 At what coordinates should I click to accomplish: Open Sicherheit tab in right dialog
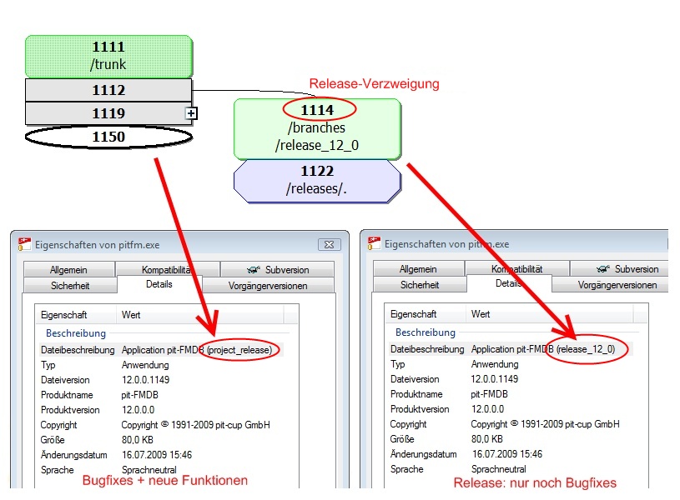pos(420,285)
